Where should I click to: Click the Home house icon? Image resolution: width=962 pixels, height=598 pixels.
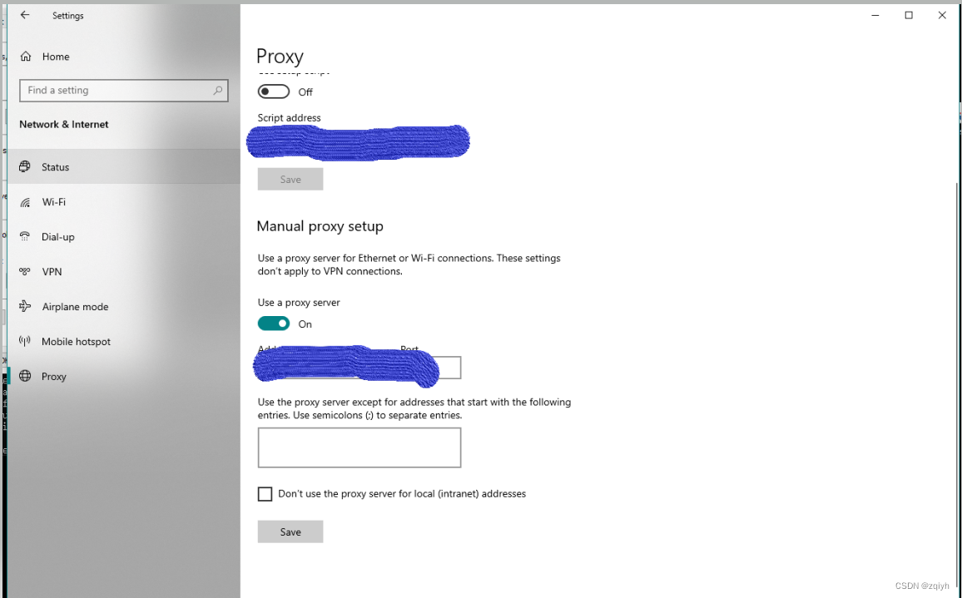[x=25, y=57]
